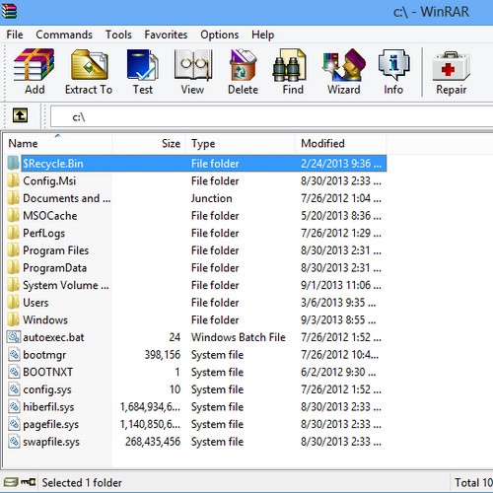493x493 pixels.
Task: Click the Junction type cell
Action: click(211, 198)
